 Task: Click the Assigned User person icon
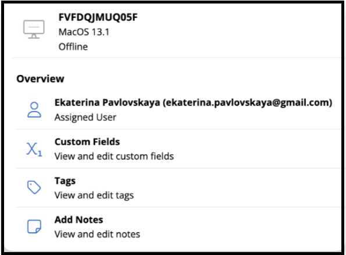(34, 109)
